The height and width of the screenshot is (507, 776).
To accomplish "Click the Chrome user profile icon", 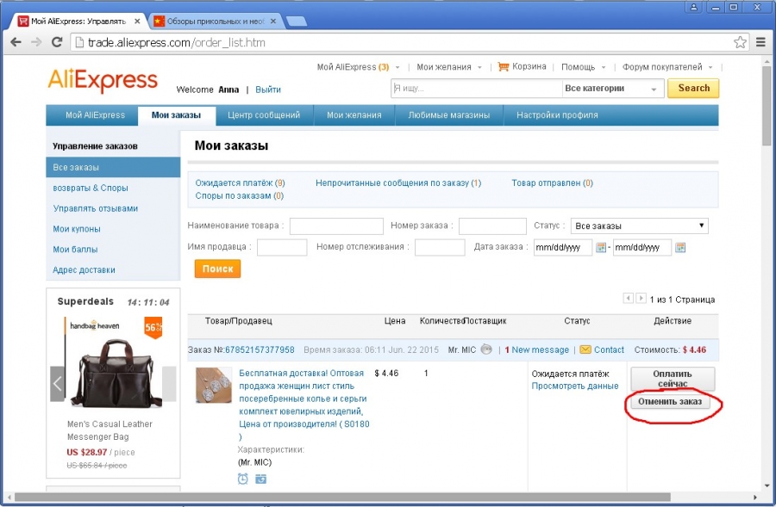I will click(x=693, y=7).
